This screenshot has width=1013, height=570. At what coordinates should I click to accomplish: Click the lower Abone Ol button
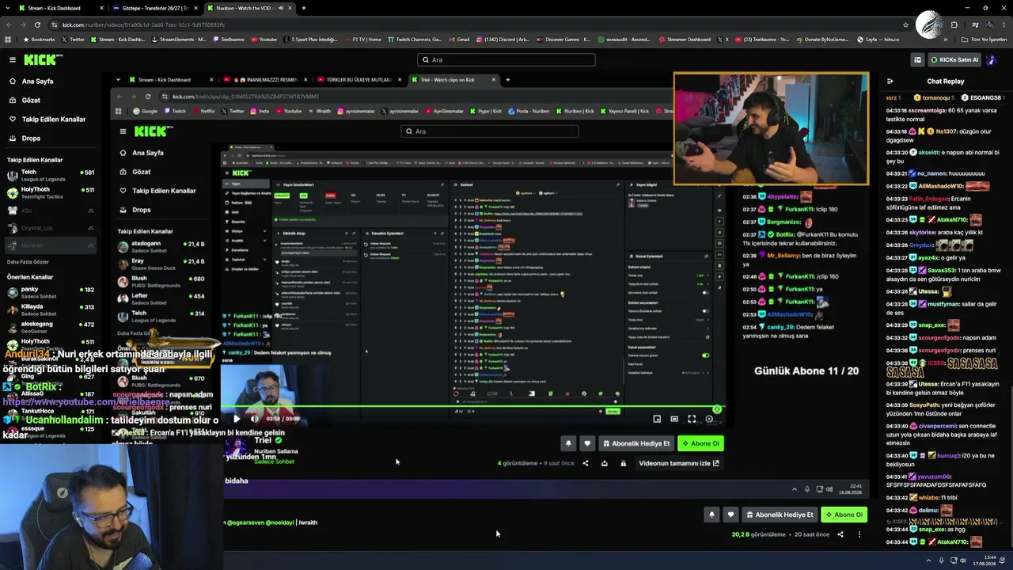pyautogui.click(x=844, y=515)
